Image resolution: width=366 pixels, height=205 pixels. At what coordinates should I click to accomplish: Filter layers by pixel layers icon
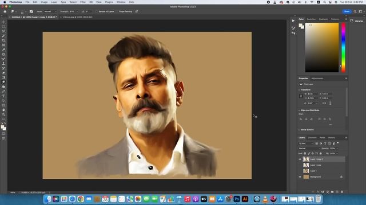tap(316, 143)
